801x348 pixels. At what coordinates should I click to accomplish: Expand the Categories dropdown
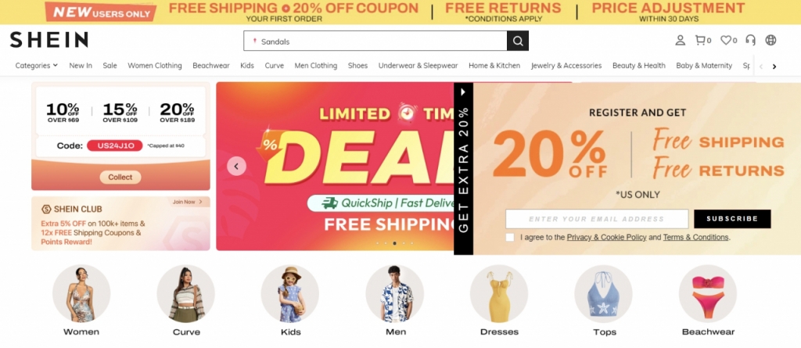pos(36,66)
